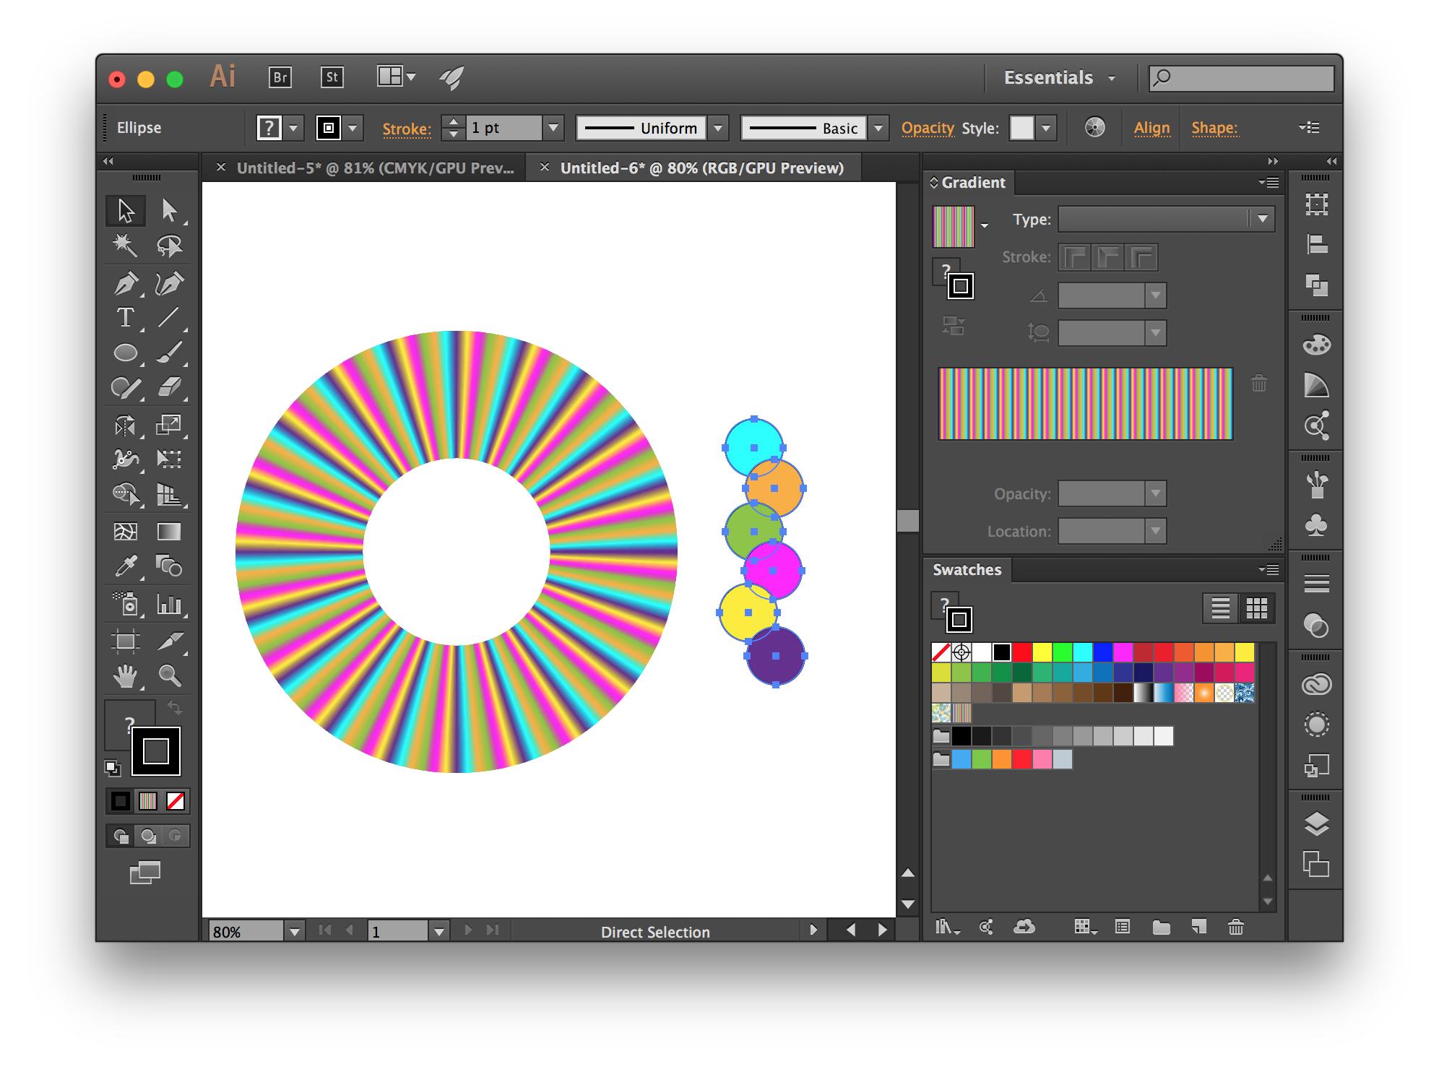Screen dimensions: 1439x1072
Task: Enable Draw Behind mode
Action: click(148, 837)
